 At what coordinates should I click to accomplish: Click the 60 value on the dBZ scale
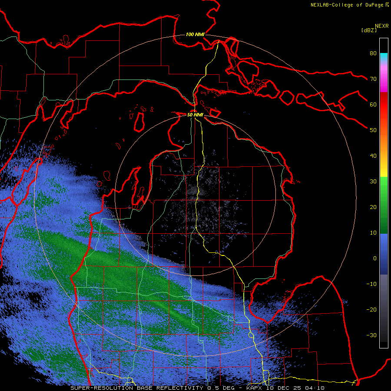pos(373,104)
